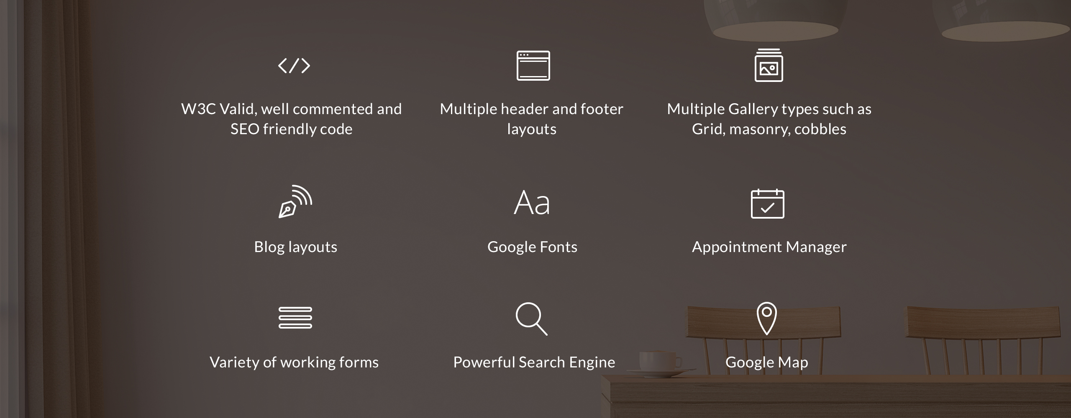Click the map location pin icon
1071x418 pixels.
click(x=766, y=318)
